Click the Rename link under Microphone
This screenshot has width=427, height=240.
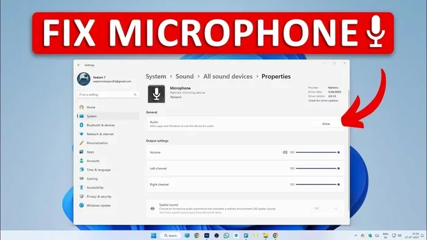point(176,97)
